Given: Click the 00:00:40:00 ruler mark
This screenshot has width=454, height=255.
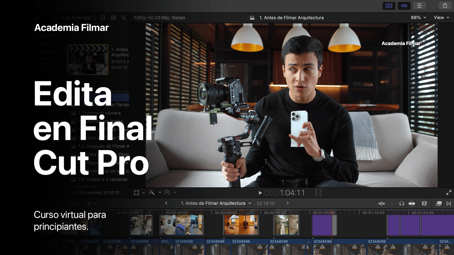Looking at the screenshot, I should [x=226, y=213].
